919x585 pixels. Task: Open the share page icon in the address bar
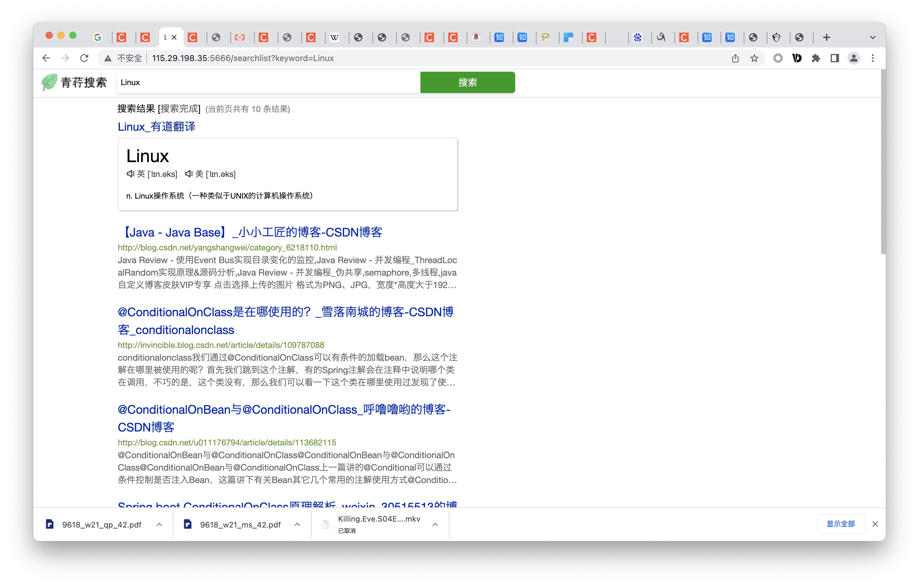735,58
